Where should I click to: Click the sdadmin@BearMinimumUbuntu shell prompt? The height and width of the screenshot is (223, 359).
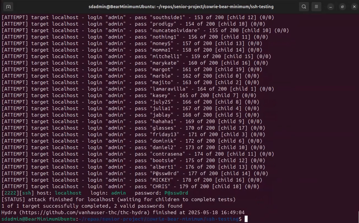(x=39, y=219)
